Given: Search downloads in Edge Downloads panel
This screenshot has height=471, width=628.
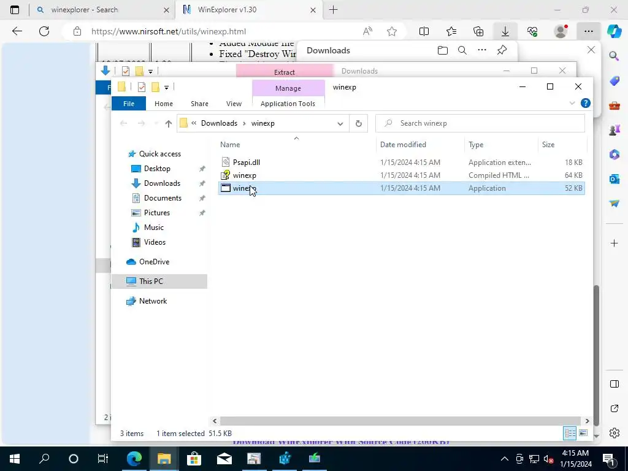Looking at the screenshot, I should (462, 50).
